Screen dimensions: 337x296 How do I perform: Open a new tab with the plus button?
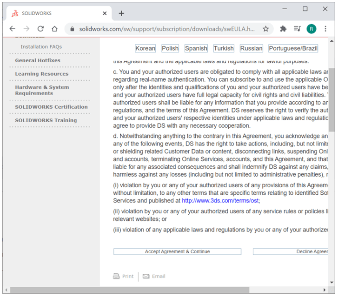pos(121,13)
